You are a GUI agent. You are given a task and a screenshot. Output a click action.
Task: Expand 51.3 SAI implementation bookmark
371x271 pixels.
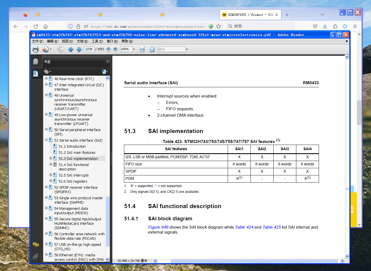(51, 158)
